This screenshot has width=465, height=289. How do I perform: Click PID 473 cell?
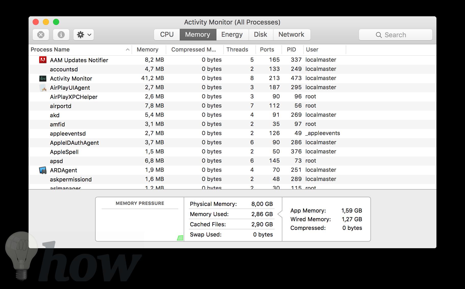tap(296, 78)
